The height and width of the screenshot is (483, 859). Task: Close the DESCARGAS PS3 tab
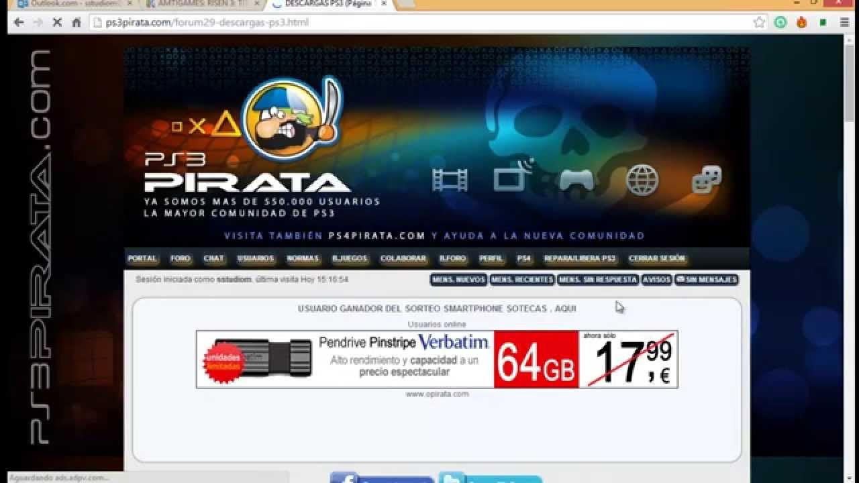[x=383, y=4]
